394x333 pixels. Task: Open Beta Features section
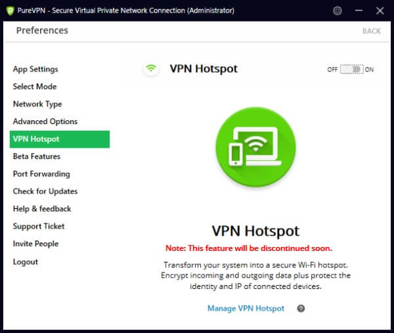(37, 156)
